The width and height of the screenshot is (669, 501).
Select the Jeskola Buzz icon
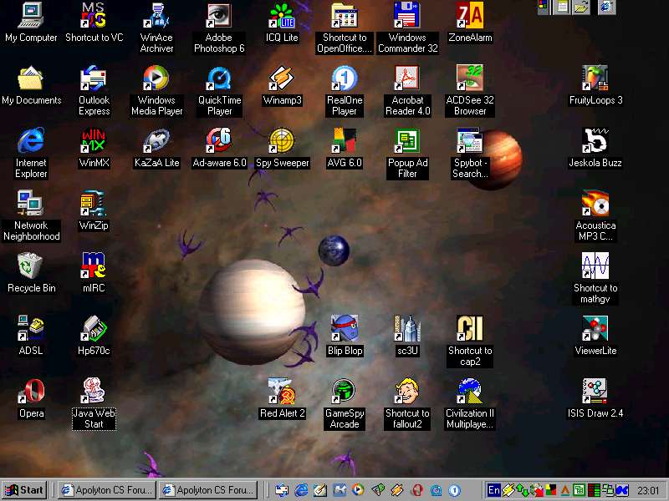tap(595, 141)
